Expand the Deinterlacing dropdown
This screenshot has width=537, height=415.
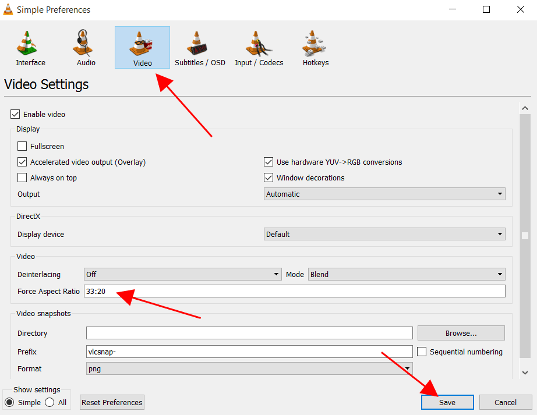click(x=182, y=274)
